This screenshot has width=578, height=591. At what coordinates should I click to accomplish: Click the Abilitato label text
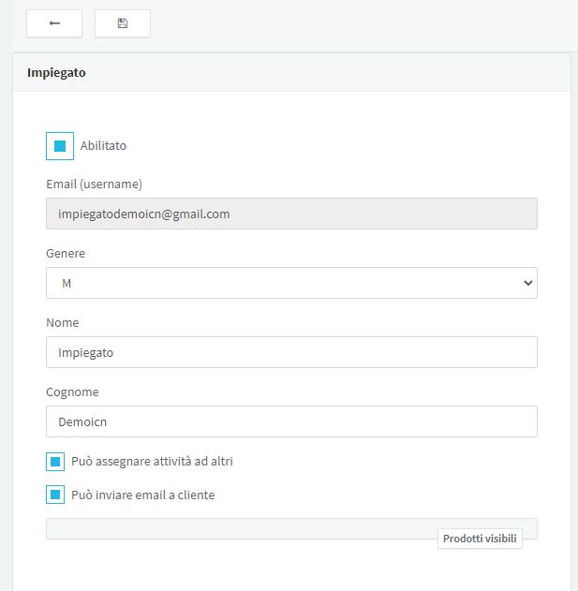coord(103,145)
